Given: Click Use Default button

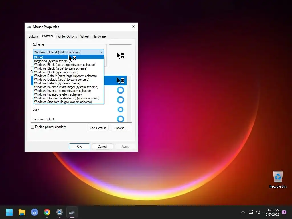Looking at the screenshot, I should 98,128.
